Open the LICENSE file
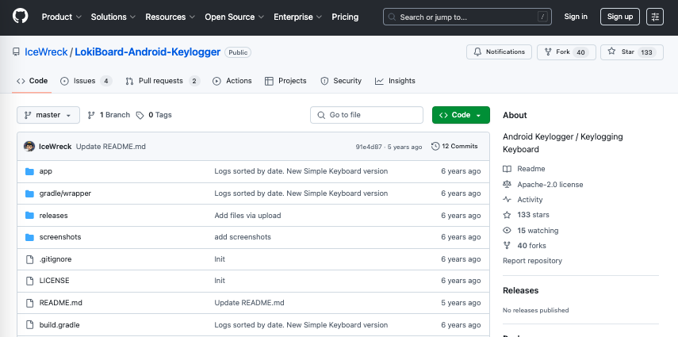Screen dimensions: 678x337 click(54, 281)
